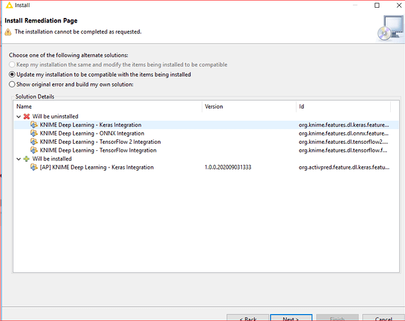Click feature icon for KNIME Keras Integration row
Viewport: 405px width, 321px height.
[34, 125]
